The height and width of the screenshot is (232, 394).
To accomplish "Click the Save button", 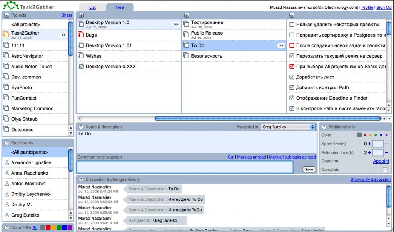I will click(x=309, y=169).
